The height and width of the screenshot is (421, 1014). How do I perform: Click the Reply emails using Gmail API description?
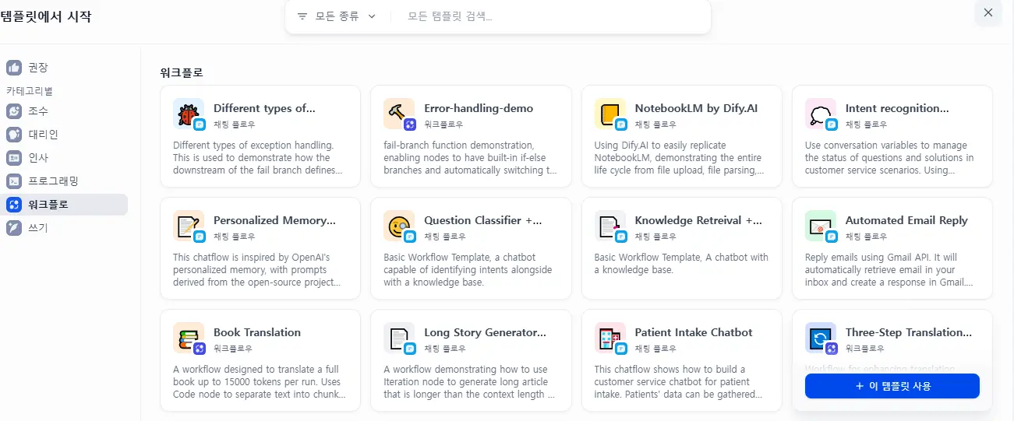tap(889, 269)
